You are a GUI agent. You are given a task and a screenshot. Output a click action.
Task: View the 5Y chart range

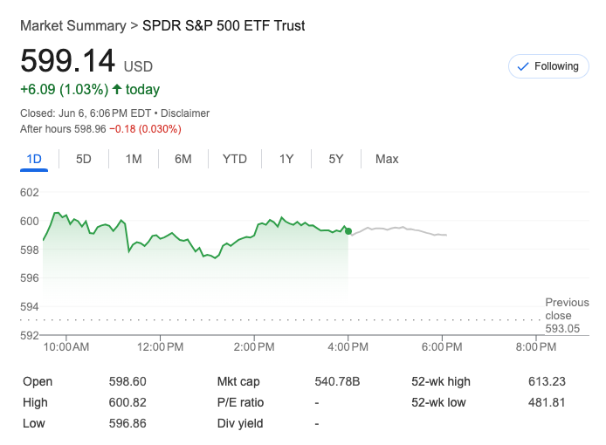tap(336, 159)
